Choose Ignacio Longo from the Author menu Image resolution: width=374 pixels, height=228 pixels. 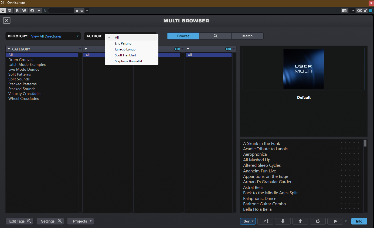click(x=131, y=49)
